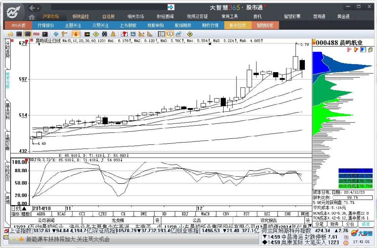The image size is (377, 248).
Task: Click the red flag chart icon
Action: point(124,34)
